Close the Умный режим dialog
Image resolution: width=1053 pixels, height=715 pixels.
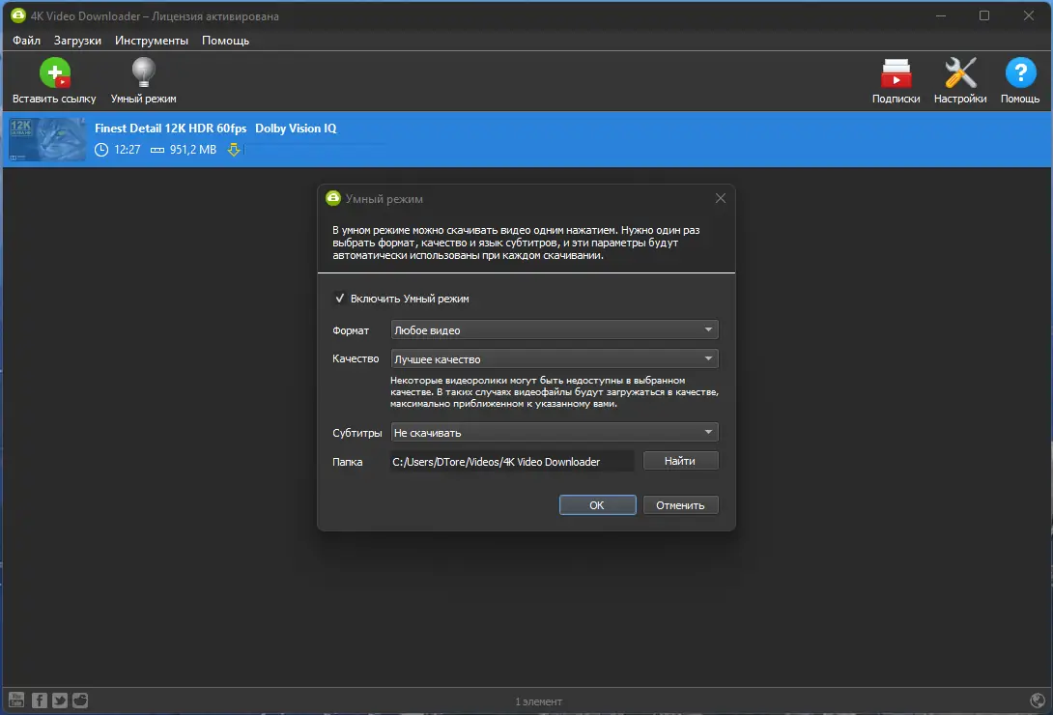[720, 198]
